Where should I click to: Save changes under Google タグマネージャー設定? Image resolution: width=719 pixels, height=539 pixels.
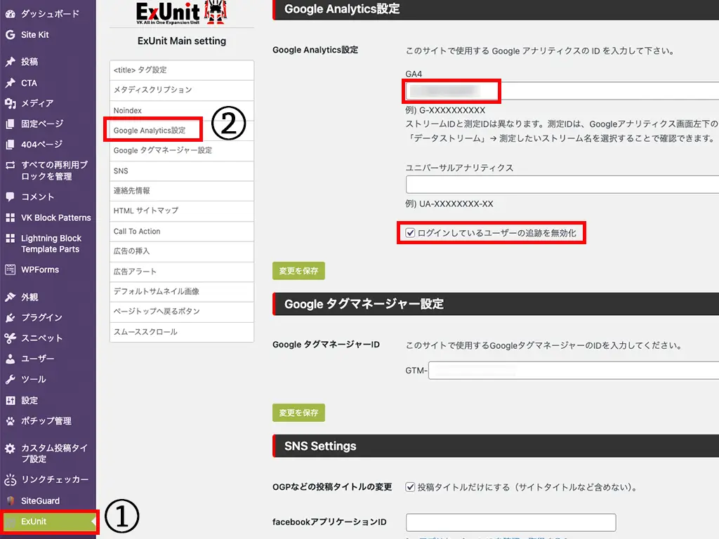[x=298, y=413]
